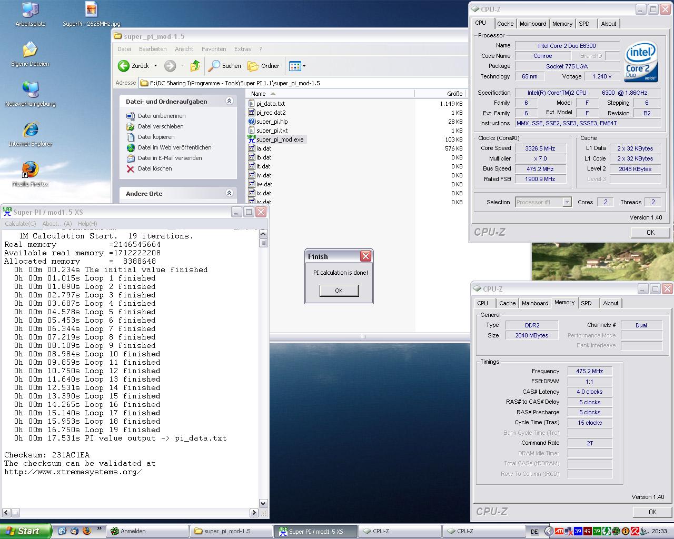Click OK in top CPU-Z window
This screenshot has width=674, height=539.
650,232
